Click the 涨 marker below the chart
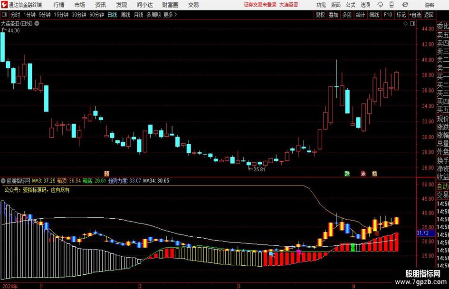This screenshot has height=289, width=449. point(363,173)
